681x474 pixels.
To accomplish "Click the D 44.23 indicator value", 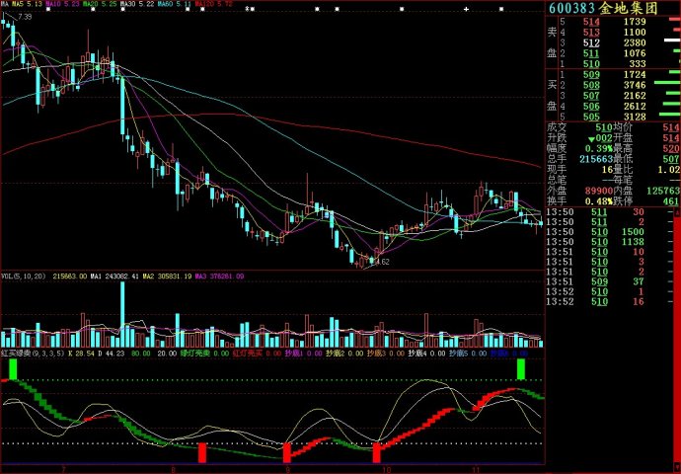I will [x=112, y=354].
